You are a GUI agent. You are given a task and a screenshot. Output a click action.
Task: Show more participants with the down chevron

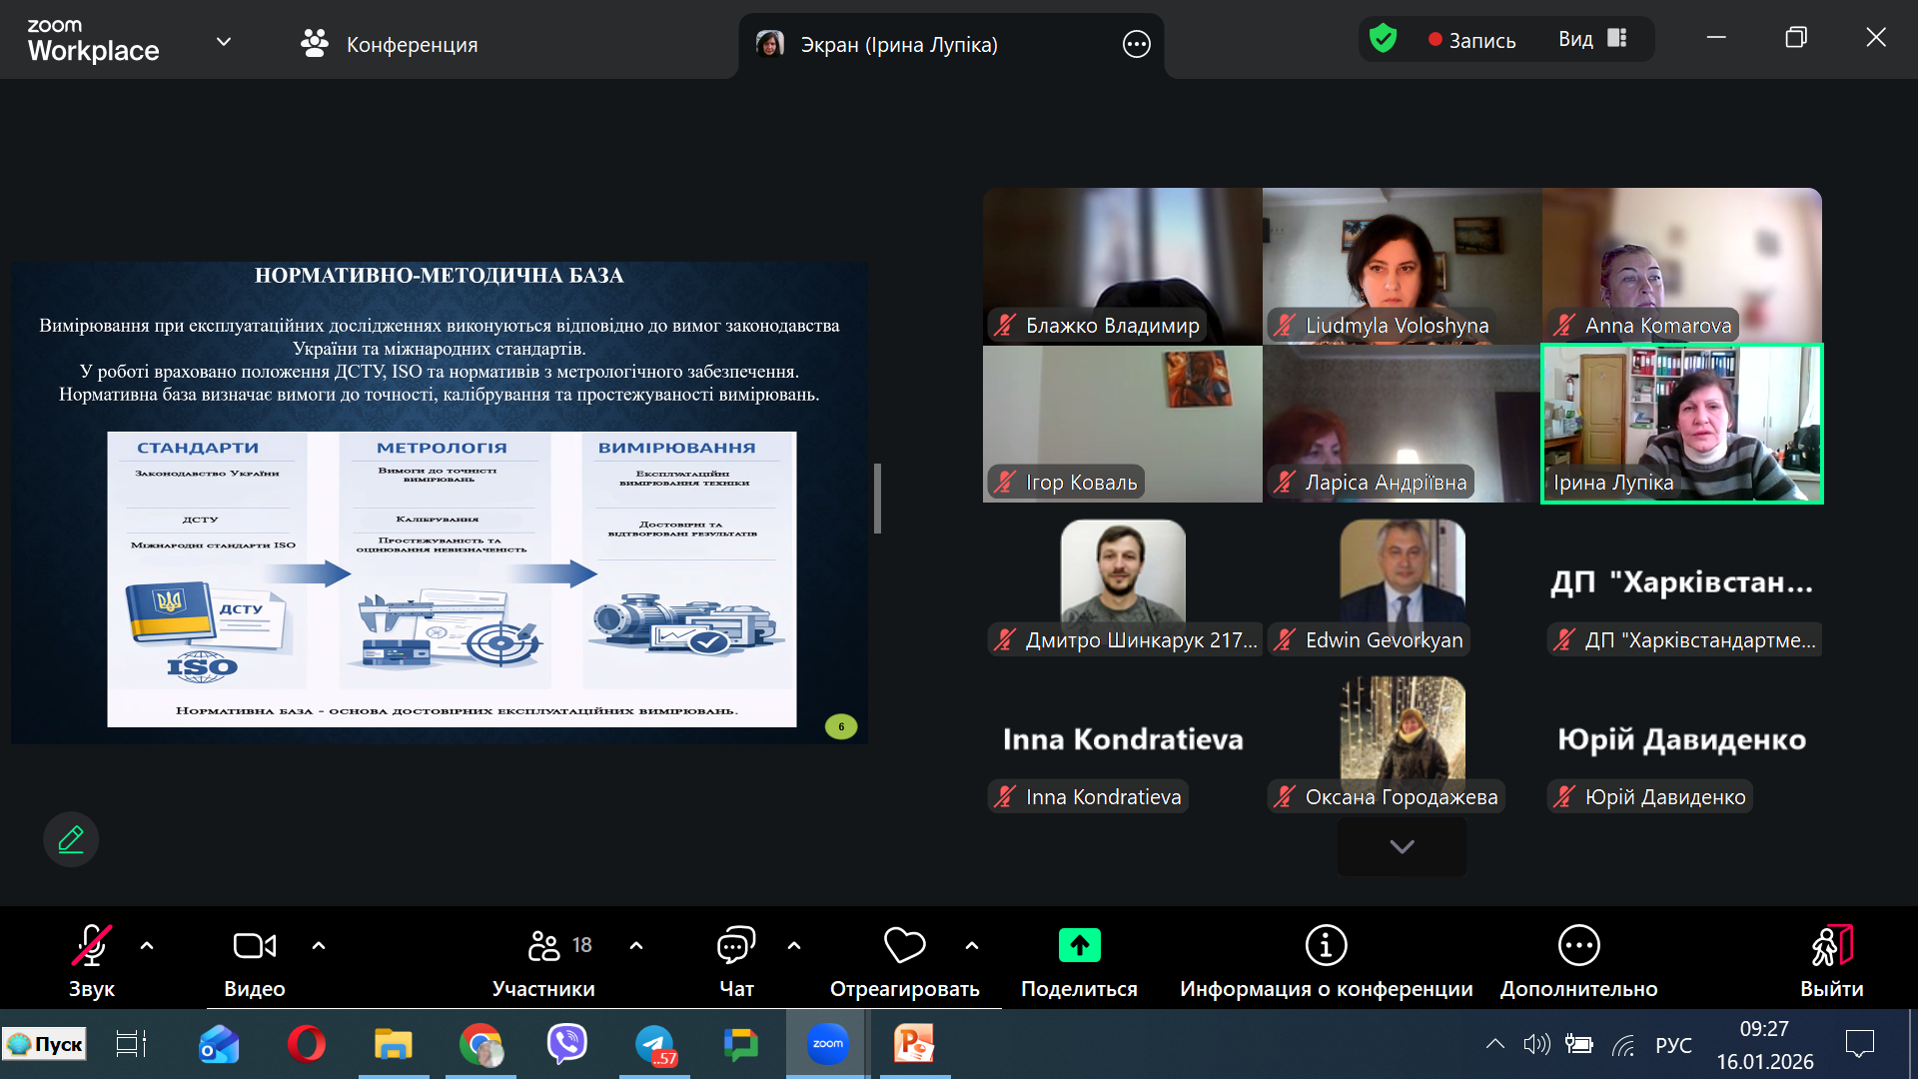(x=1402, y=847)
